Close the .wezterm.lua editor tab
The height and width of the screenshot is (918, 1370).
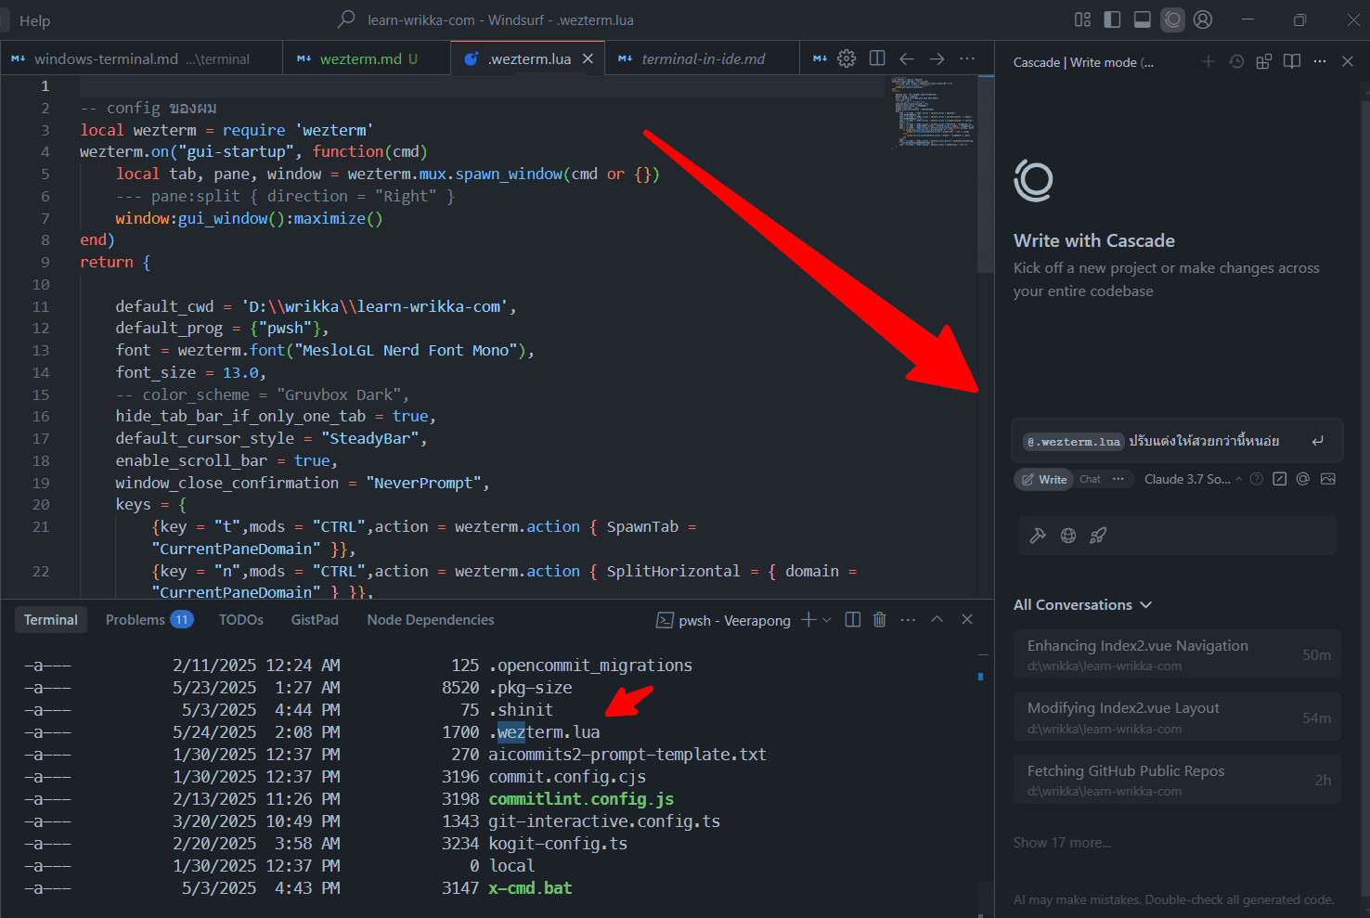coord(588,58)
